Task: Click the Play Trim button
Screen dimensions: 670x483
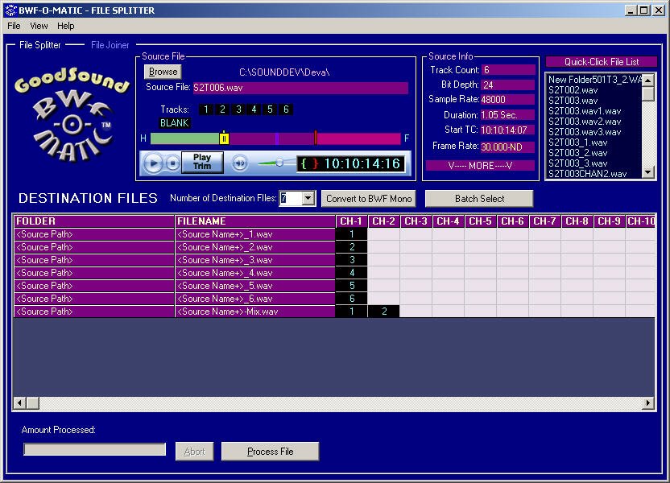Action: 202,163
